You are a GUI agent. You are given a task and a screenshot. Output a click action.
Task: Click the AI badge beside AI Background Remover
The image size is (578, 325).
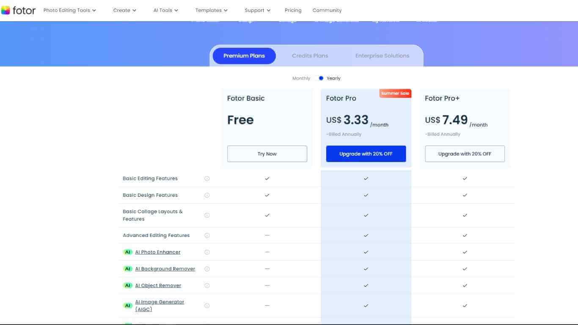click(x=128, y=269)
